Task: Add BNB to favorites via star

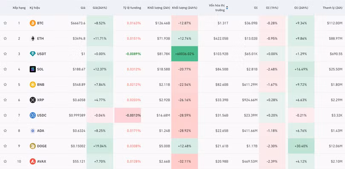Action: coord(5,84)
